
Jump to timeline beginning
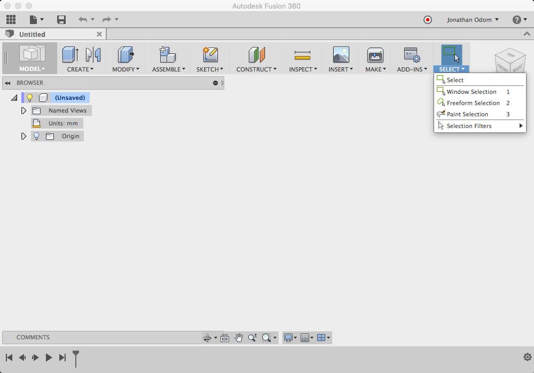click(9, 358)
